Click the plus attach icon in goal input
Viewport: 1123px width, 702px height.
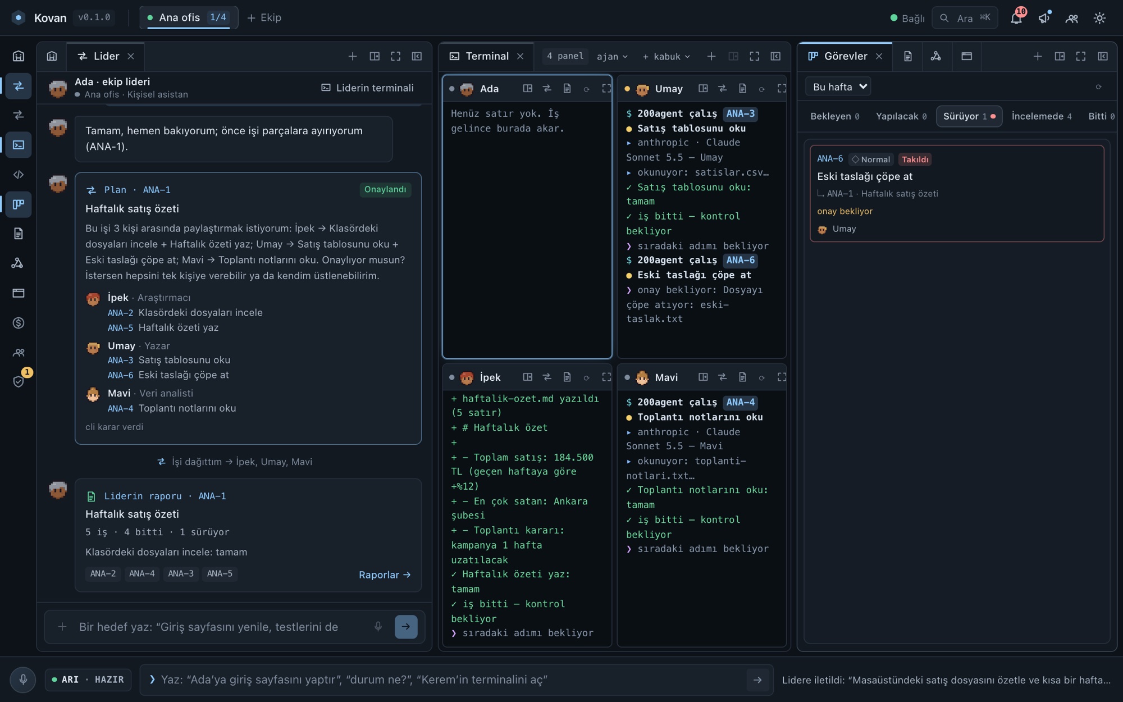click(62, 626)
